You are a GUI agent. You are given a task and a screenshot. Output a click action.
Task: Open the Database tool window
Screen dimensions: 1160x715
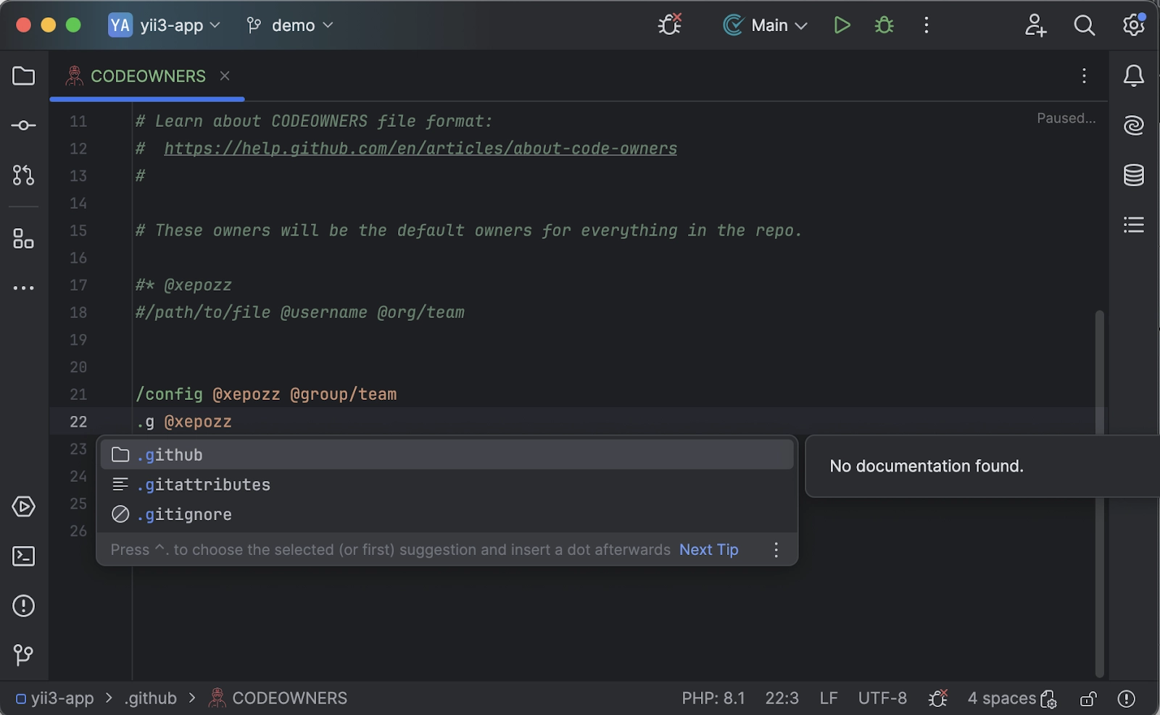pyautogui.click(x=1133, y=175)
